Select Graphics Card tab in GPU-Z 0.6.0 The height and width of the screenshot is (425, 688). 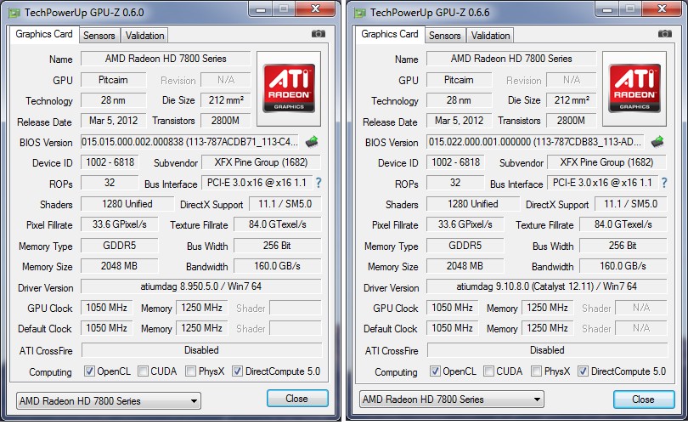[44, 34]
